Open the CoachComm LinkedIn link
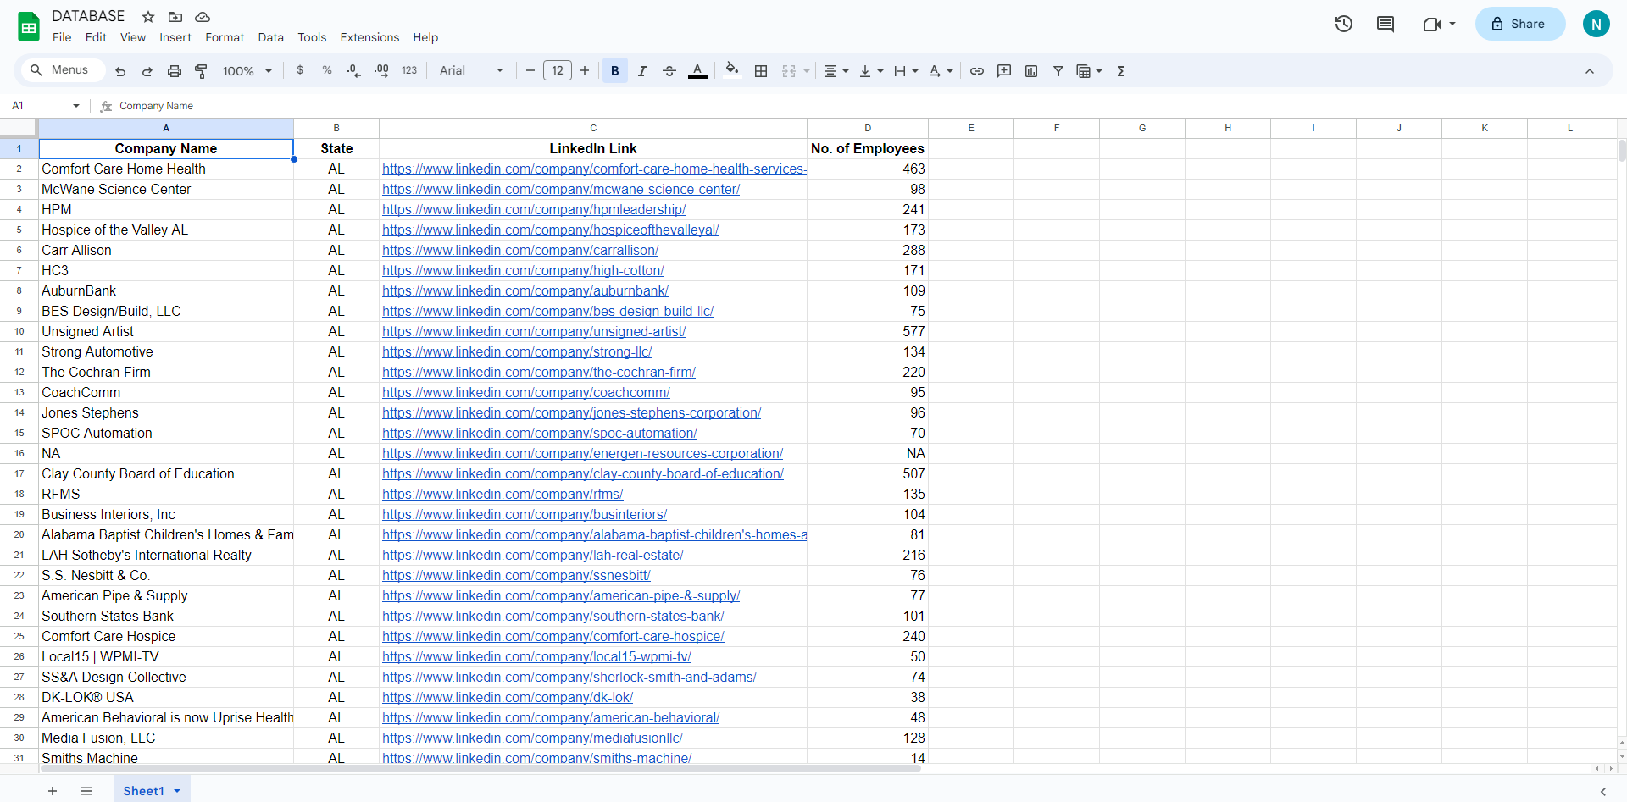The height and width of the screenshot is (802, 1627). click(x=526, y=393)
